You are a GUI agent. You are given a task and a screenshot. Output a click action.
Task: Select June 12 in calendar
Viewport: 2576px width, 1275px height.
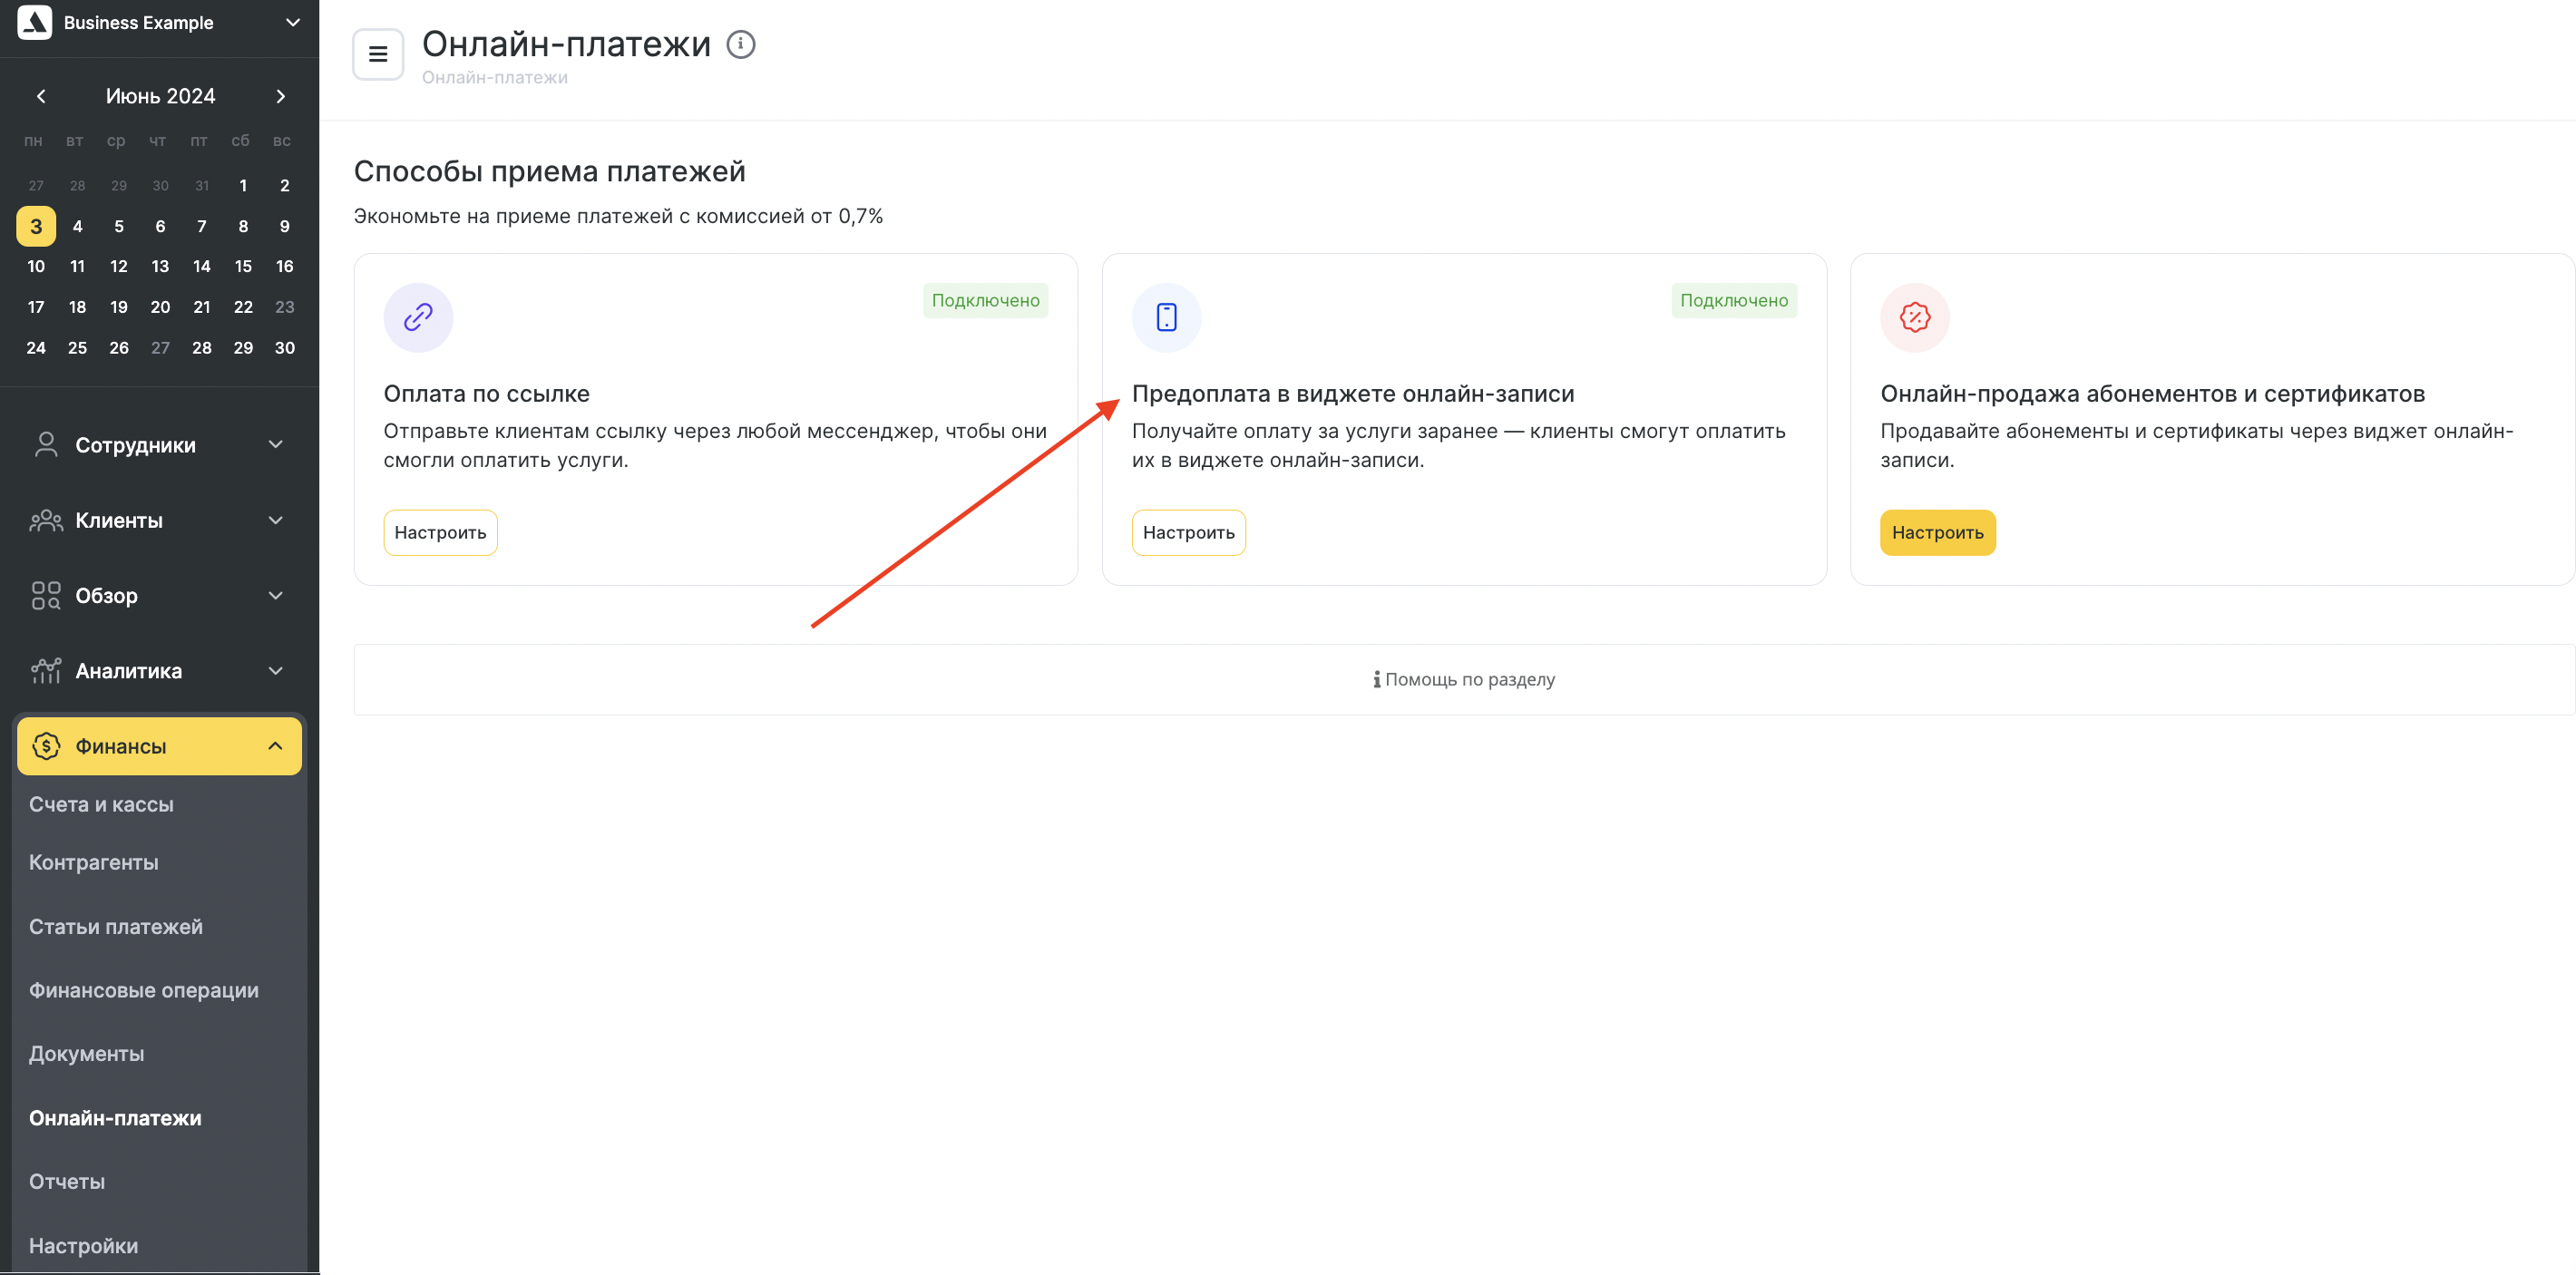point(119,266)
